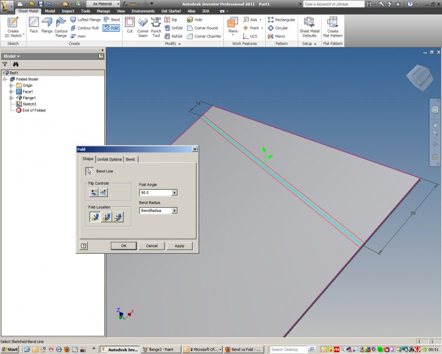This screenshot has width=442, height=354.
Task: Click the Windows Start button
Action: pyautogui.click(x=9, y=349)
